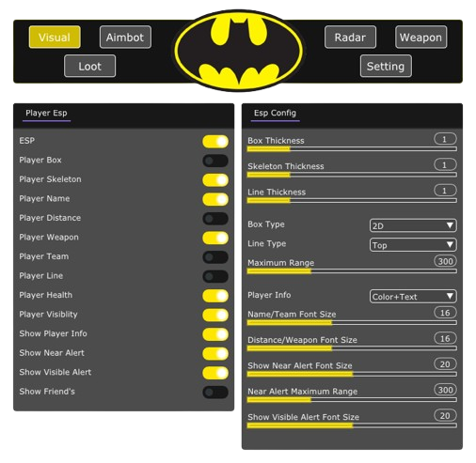
Task: Adjust Near Alert Maximum Range slider
Action: click(352, 399)
